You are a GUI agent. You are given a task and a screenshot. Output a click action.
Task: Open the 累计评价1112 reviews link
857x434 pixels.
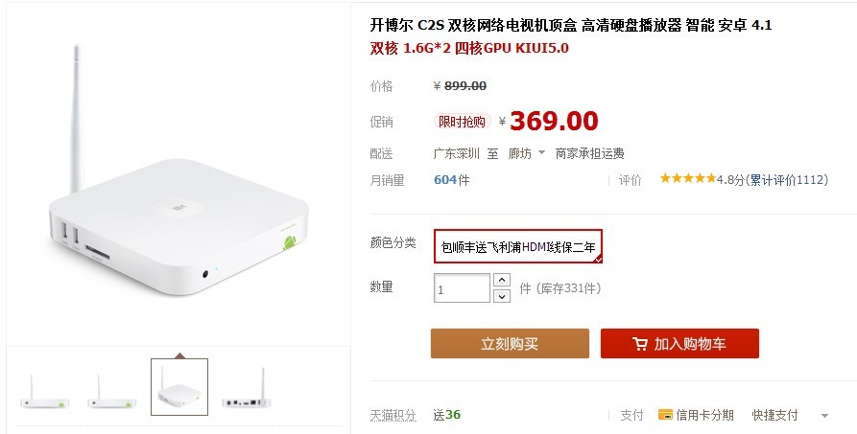(788, 179)
